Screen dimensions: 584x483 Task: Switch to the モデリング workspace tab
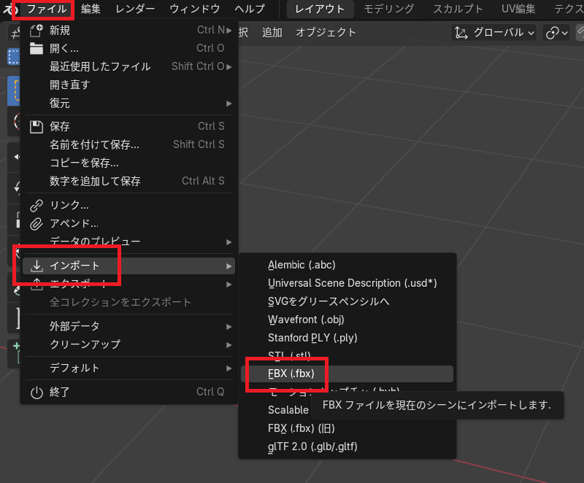tap(388, 9)
